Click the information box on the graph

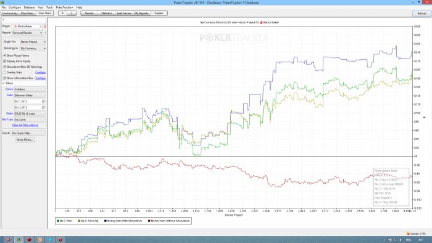(x=391, y=187)
